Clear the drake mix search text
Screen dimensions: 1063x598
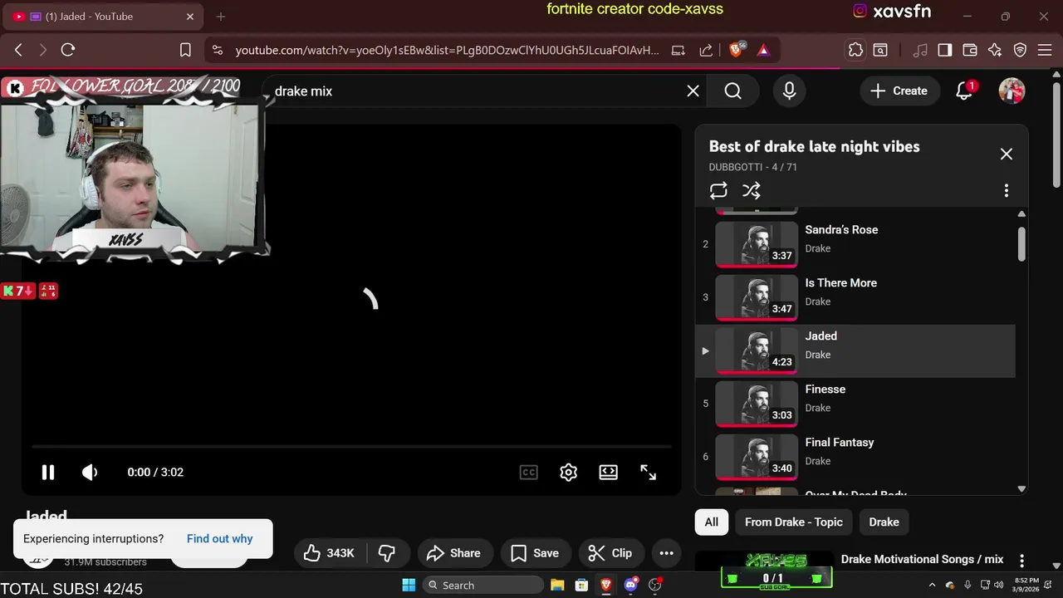[x=693, y=91]
